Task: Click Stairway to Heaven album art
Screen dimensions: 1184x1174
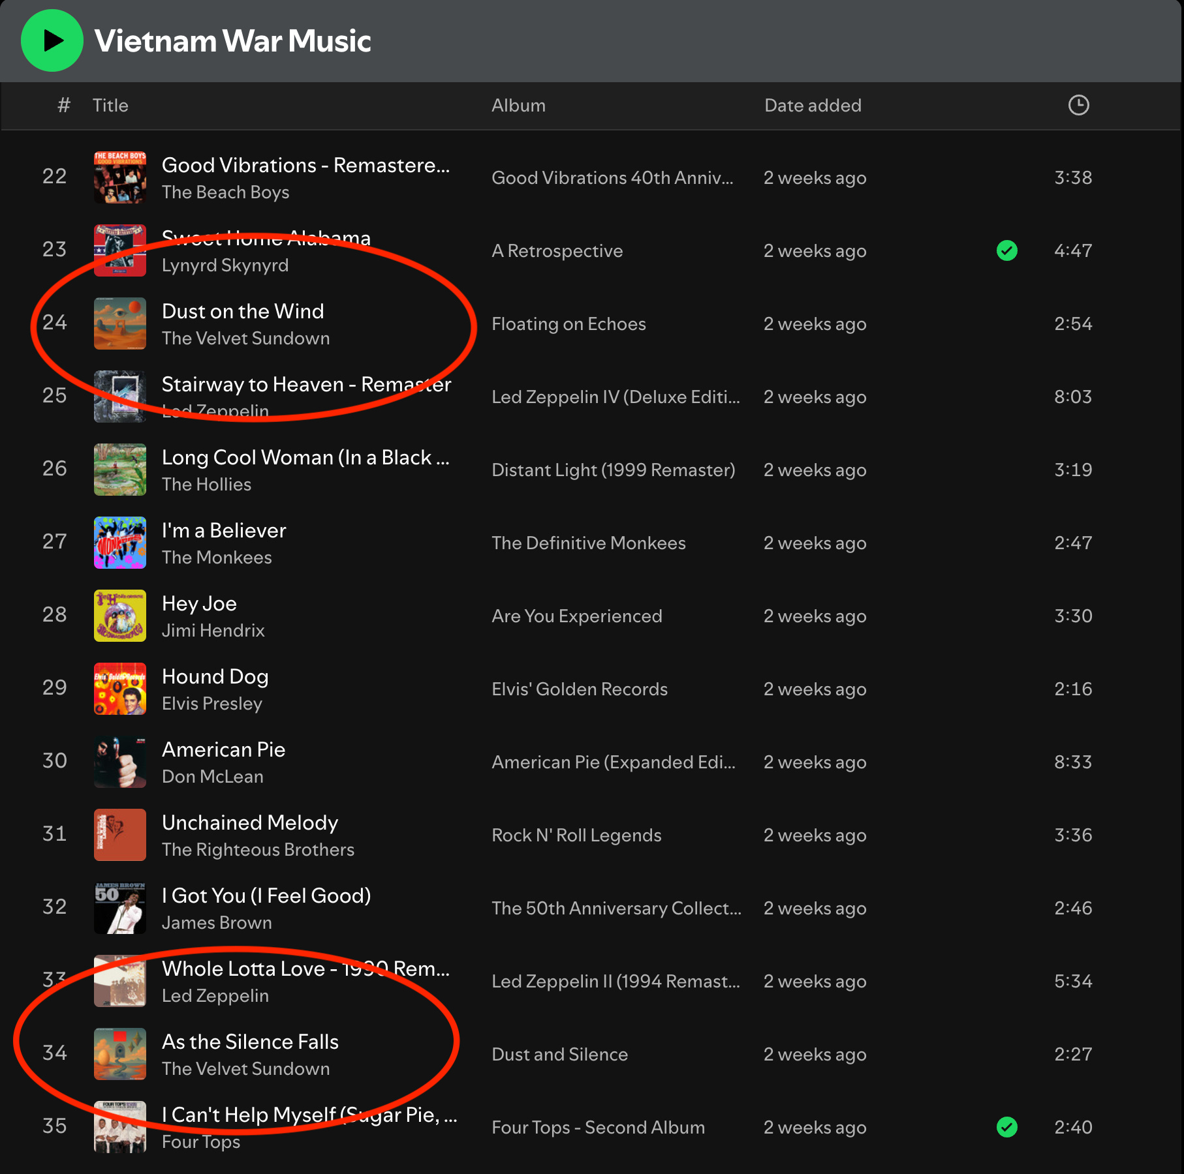Action: (x=120, y=397)
